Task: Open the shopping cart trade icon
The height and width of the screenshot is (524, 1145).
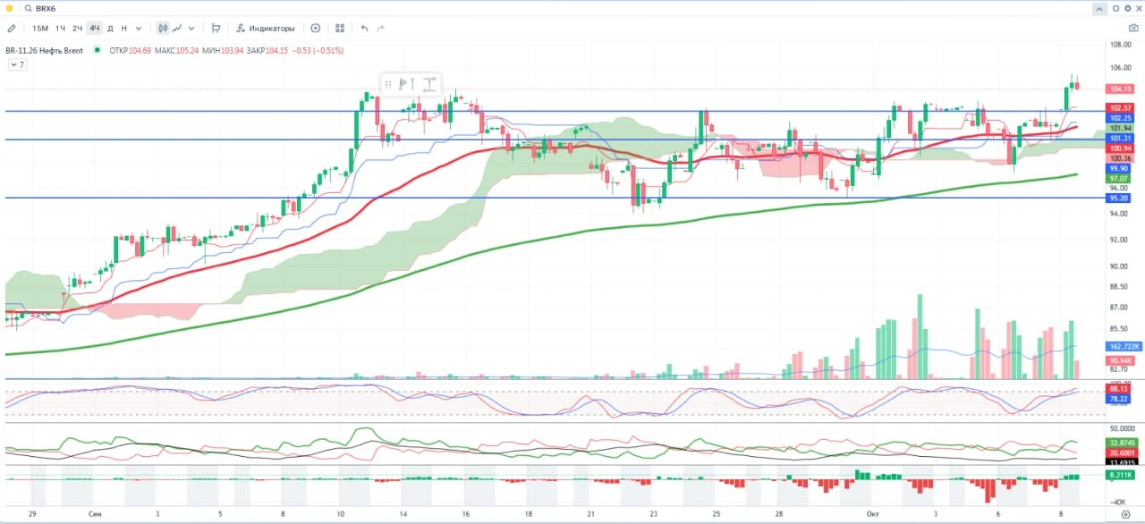Action: [216, 28]
